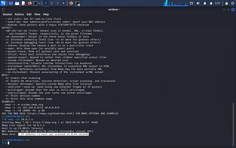236x148 pixels.
Task: Switch to workspace 4
Action: click(63, 3)
